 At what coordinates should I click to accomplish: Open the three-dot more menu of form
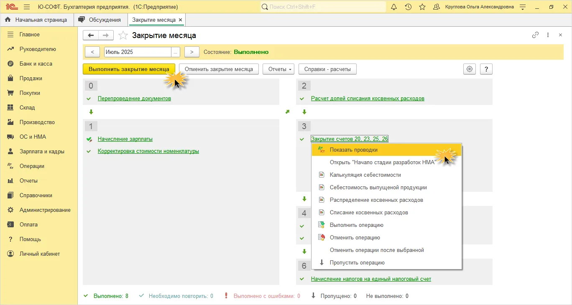(x=548, y=35)
